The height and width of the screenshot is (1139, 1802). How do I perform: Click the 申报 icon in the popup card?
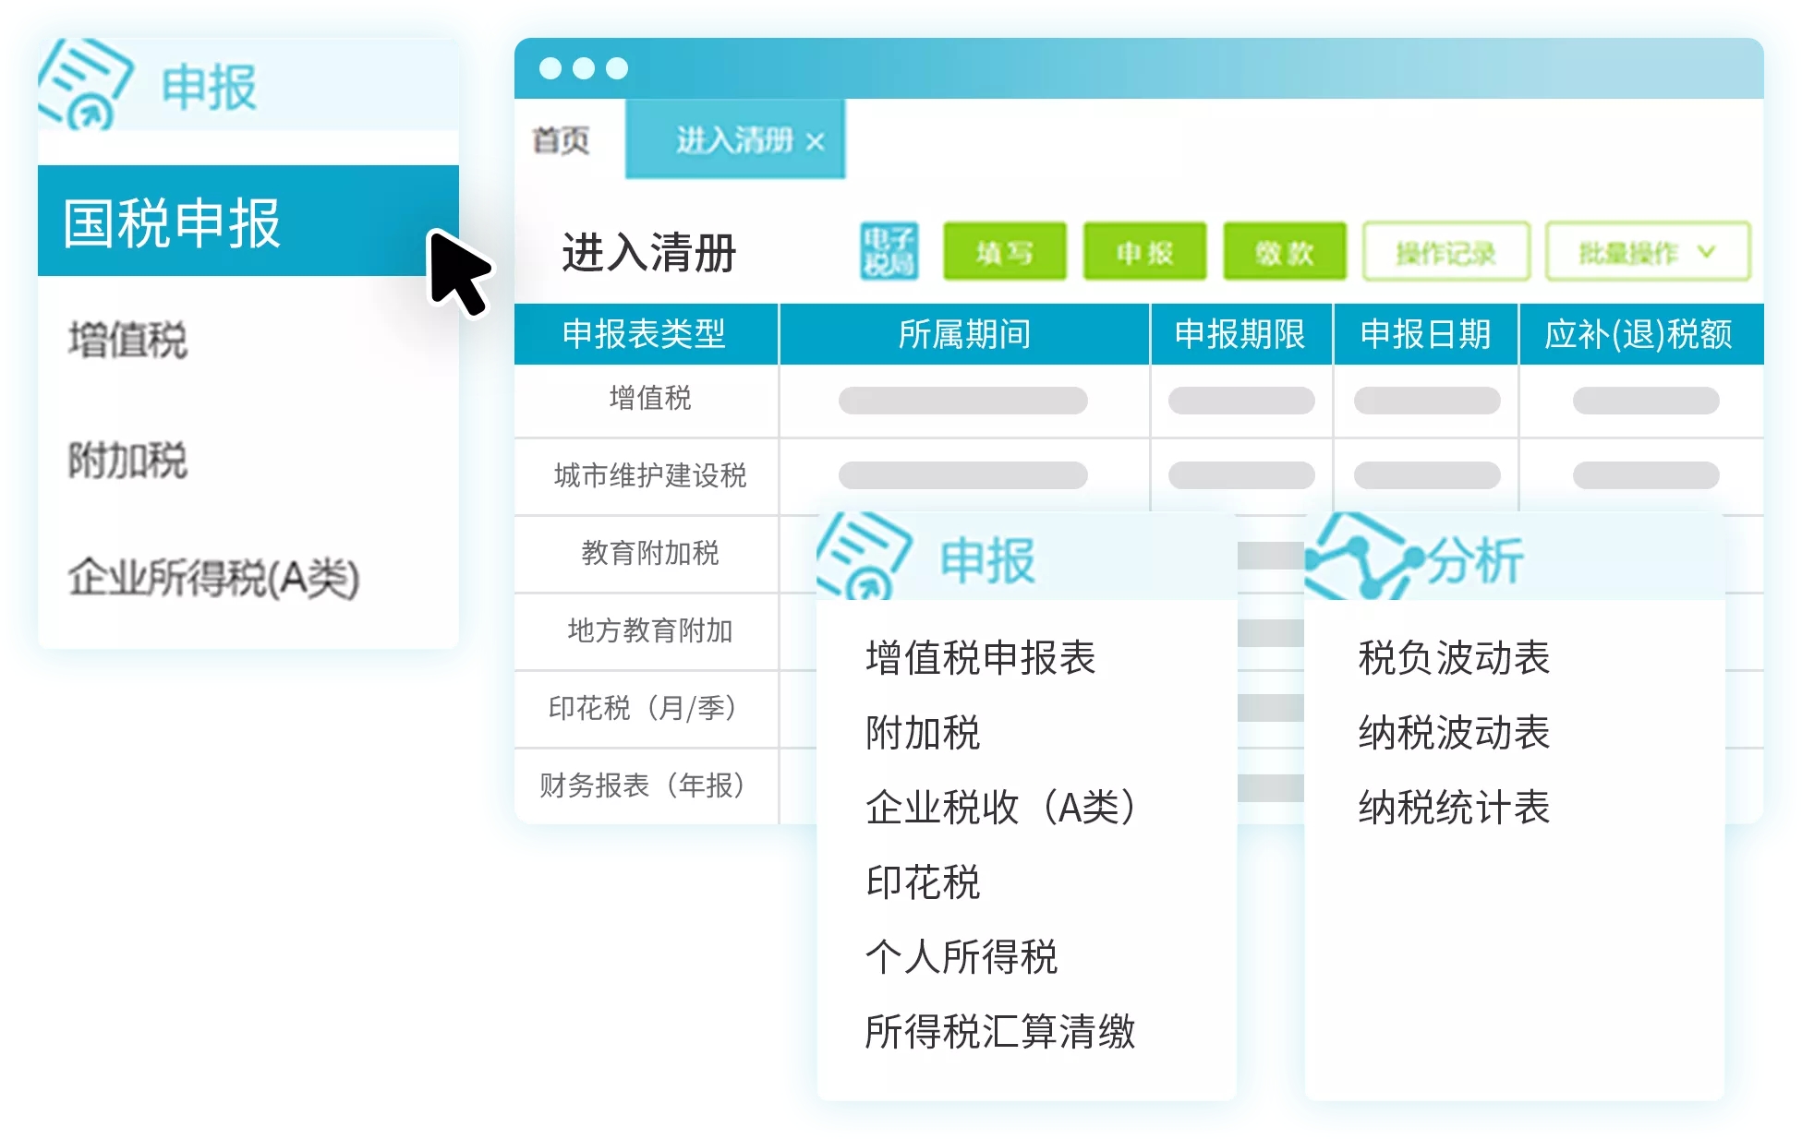(865, 557)
